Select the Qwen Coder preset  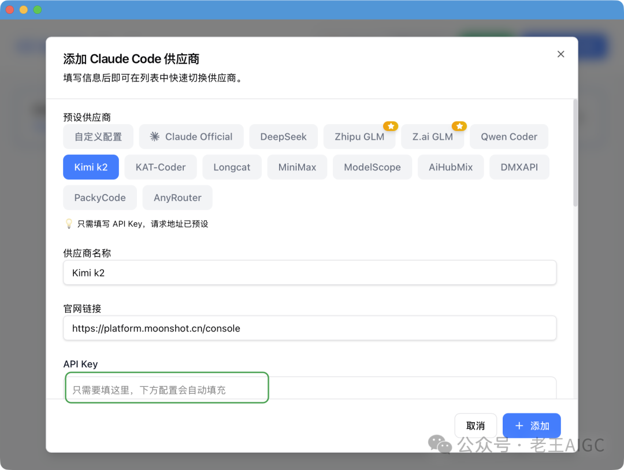coord(509,137)
